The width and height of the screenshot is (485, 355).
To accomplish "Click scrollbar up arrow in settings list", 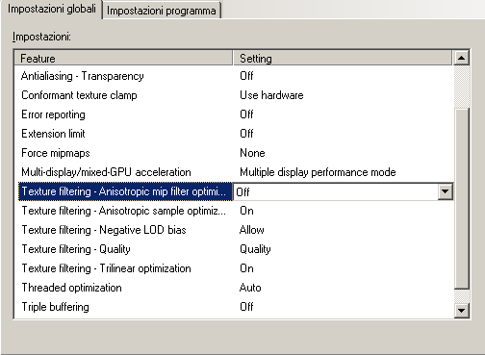I will pos(462,58).
